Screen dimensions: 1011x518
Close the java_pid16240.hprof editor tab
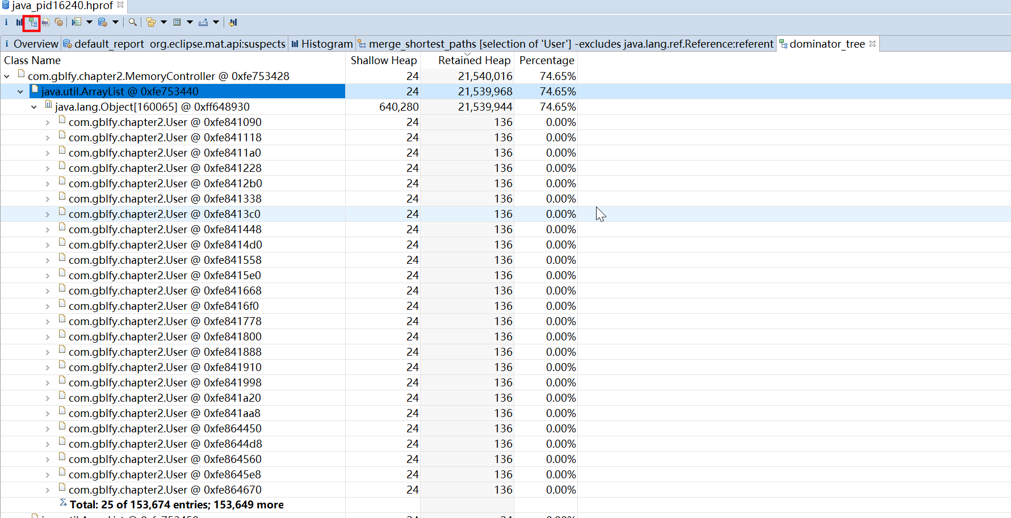pos(120,5)
